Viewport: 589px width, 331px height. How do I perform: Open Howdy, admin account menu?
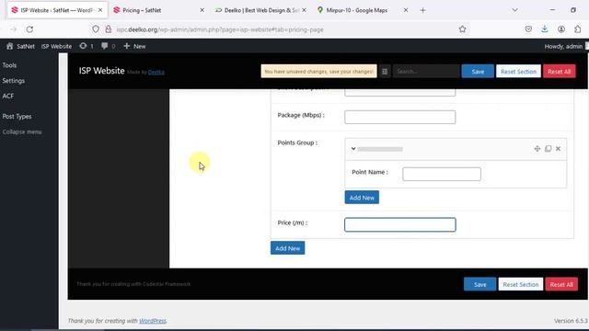pos(563,46)
